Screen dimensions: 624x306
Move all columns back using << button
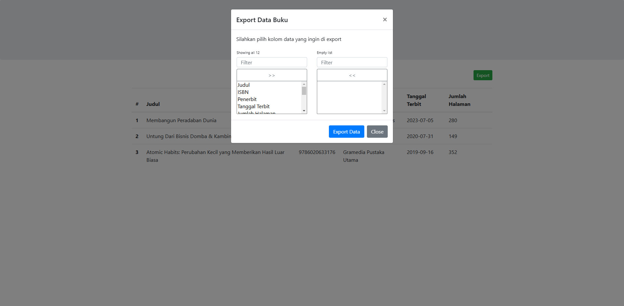coord(352,75)
